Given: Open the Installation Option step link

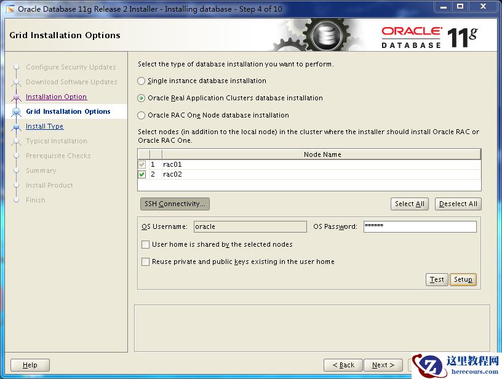Looking at the screenshot, I should point(57,97).
